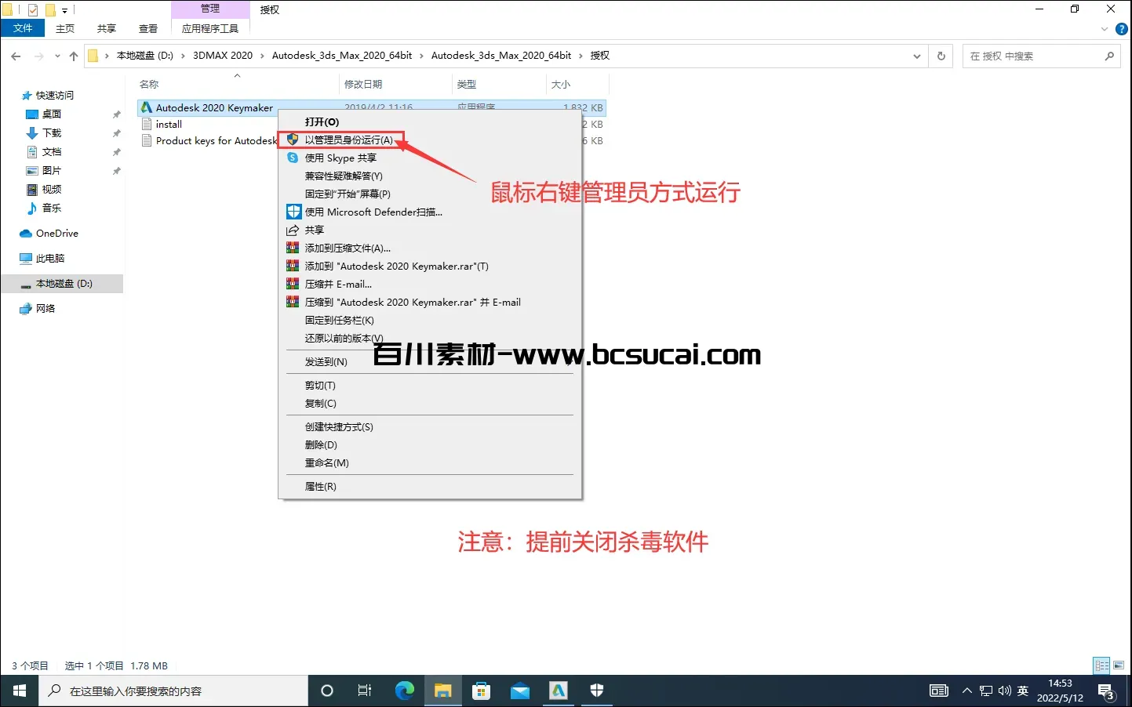Choose 属性 in the context menu
The image size is (1132, 707).
click(320, 487)
